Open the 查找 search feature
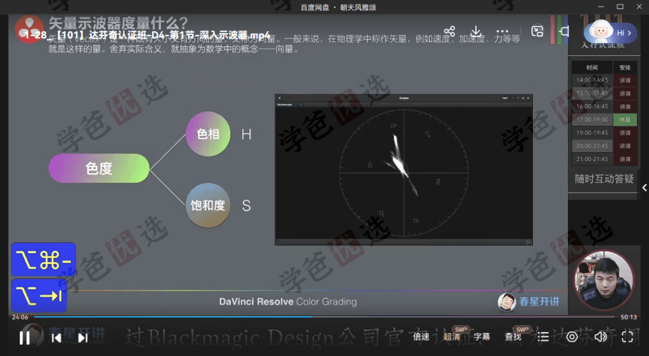The height and width of the screenshot is (356, 649). 513,337
